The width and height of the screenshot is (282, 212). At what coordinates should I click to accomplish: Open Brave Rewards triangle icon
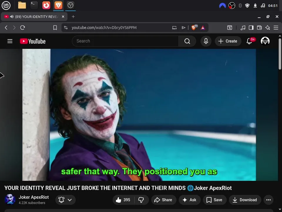[203, 28]
